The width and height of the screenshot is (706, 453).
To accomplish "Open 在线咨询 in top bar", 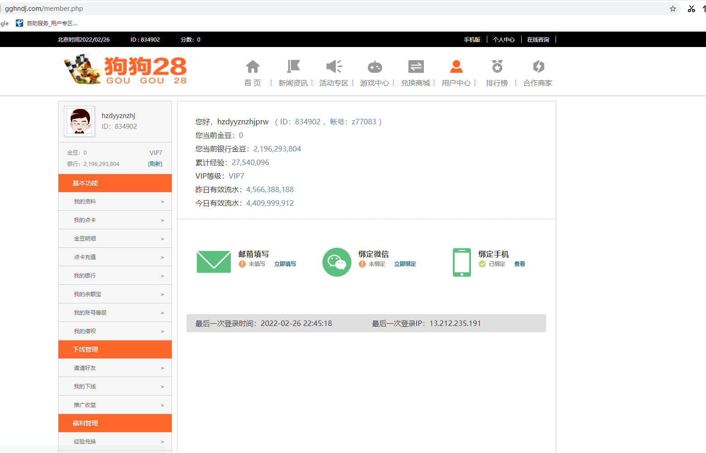I will point(538,40).
